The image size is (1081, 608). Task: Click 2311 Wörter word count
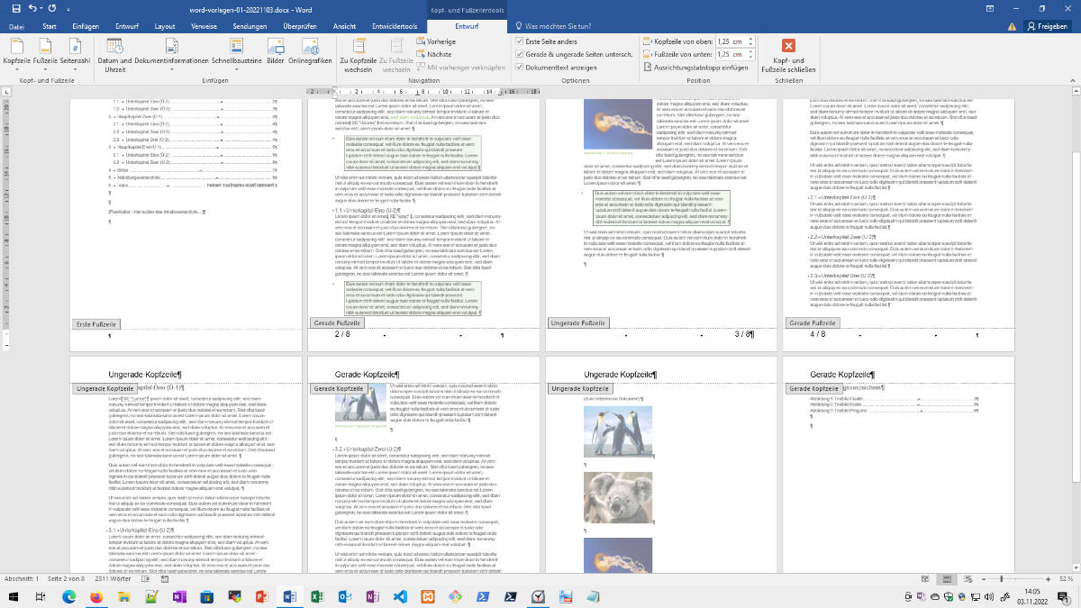[114, 578]
